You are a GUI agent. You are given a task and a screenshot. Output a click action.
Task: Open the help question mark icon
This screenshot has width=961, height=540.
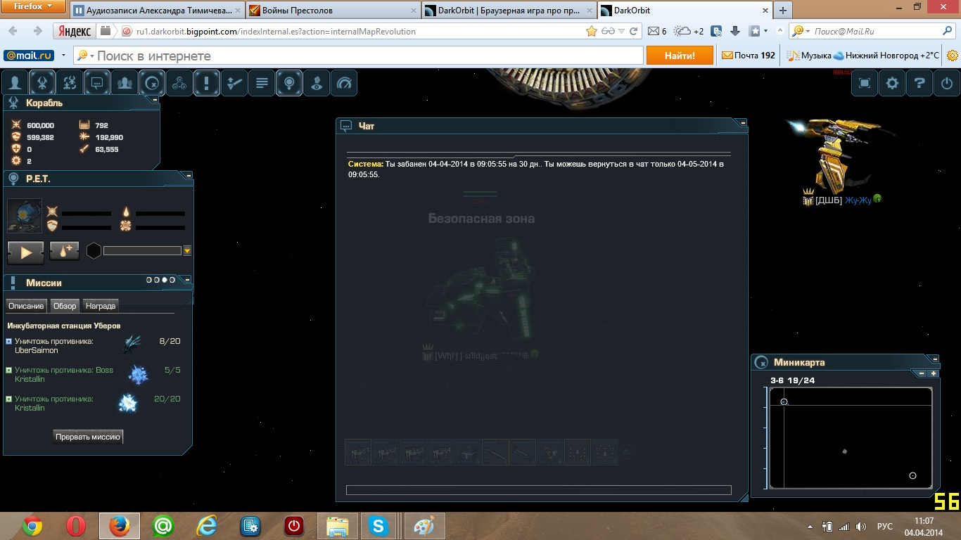point(919,83)
